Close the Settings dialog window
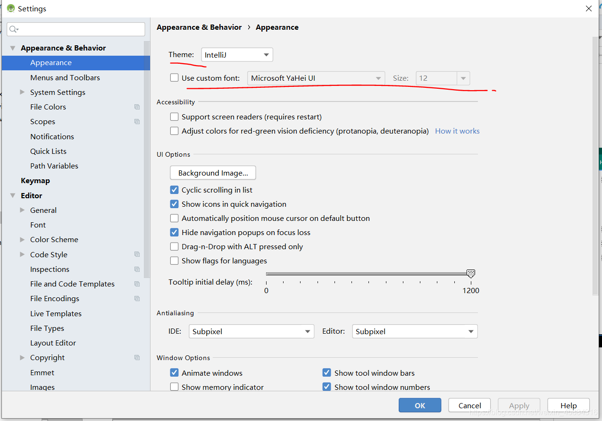This screenshot has height=421, width=602. (x=588, y=8)
